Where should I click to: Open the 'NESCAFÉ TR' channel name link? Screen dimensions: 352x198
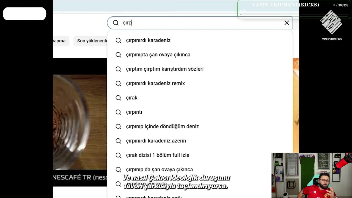coord(80,177)
